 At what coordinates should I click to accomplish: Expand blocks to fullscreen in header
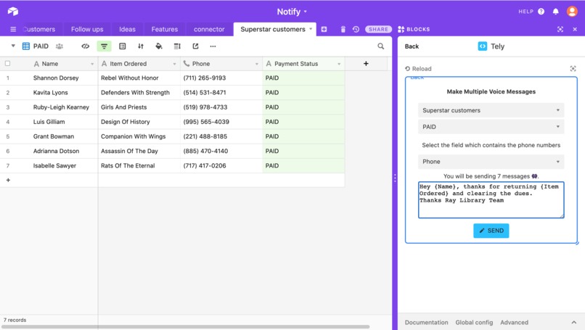coord(560,29)
